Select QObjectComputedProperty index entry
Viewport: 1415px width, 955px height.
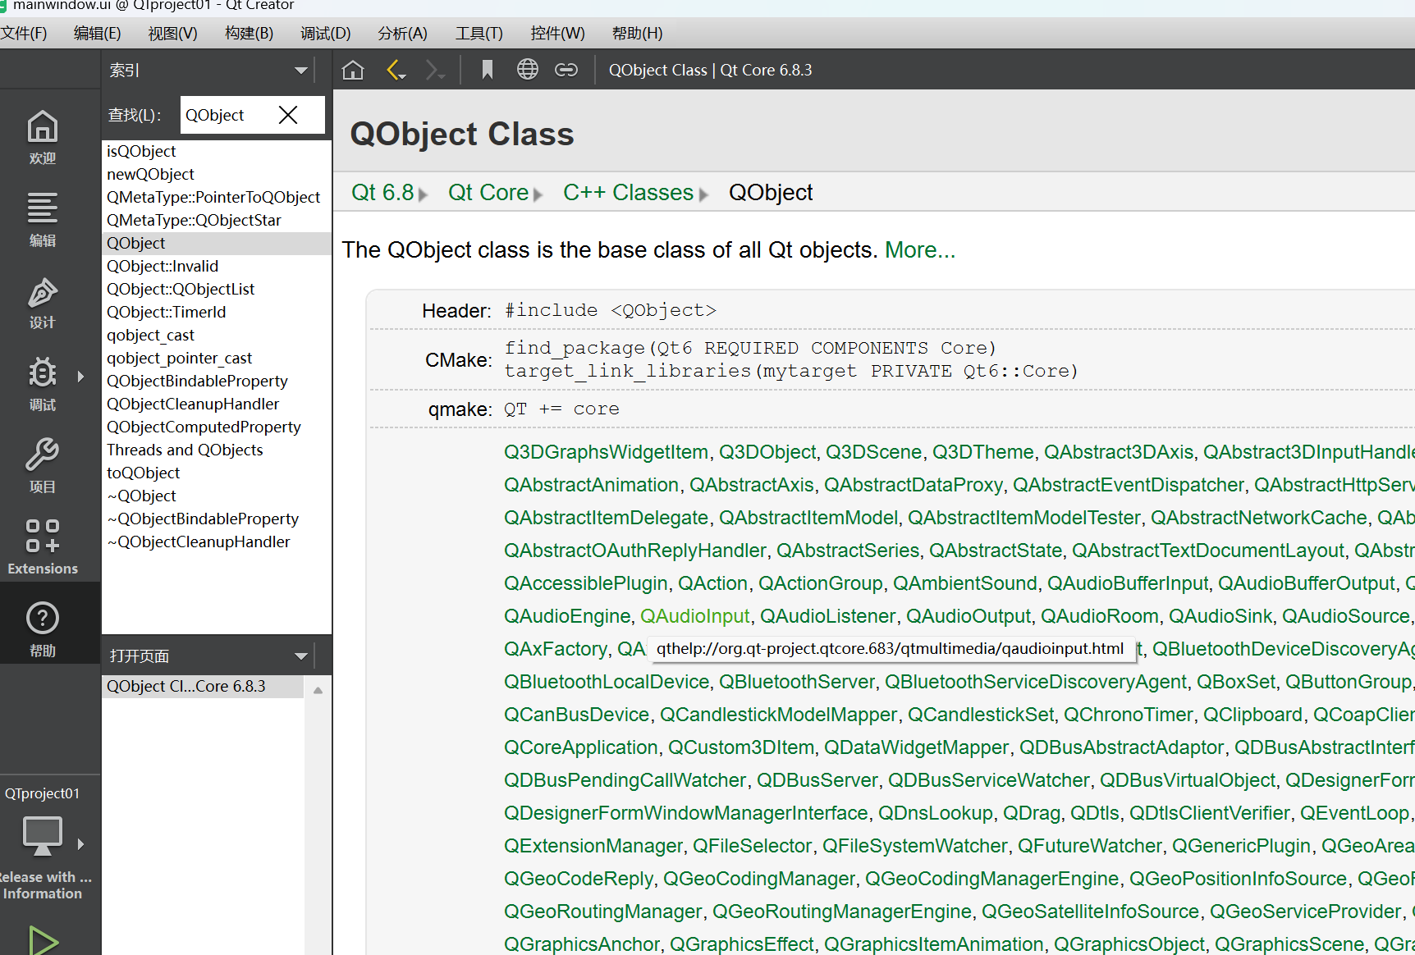(217, 427)
